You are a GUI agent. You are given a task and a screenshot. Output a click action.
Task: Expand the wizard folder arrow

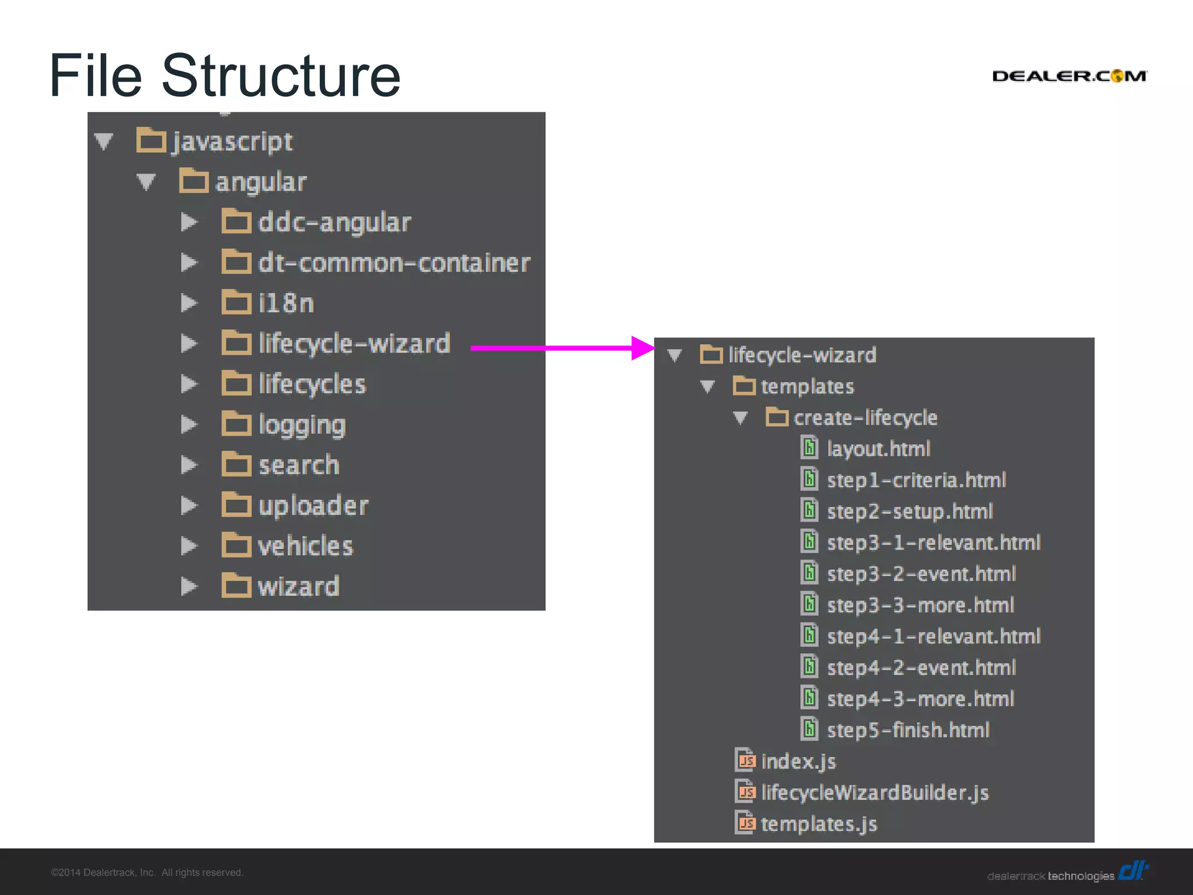189,586
